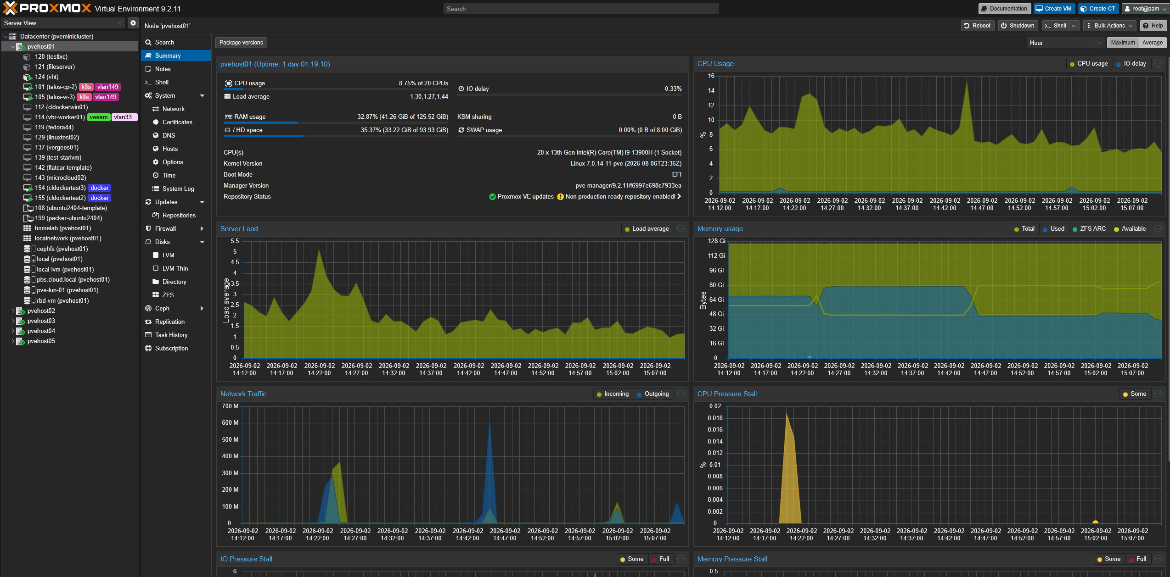
Task: Switch graphs to Maximum mode
Action: (x=1123, y=43)
